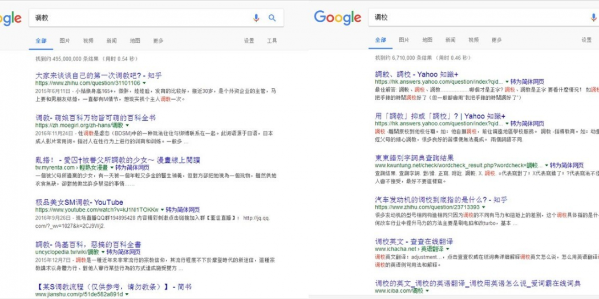The image size is (599, 299).
Task: Select 全部 tab in 调教 search window
Action: [41, 41]
